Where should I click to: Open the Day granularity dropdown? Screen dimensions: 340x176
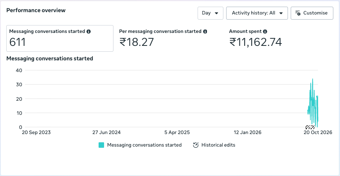pos(210,13)
